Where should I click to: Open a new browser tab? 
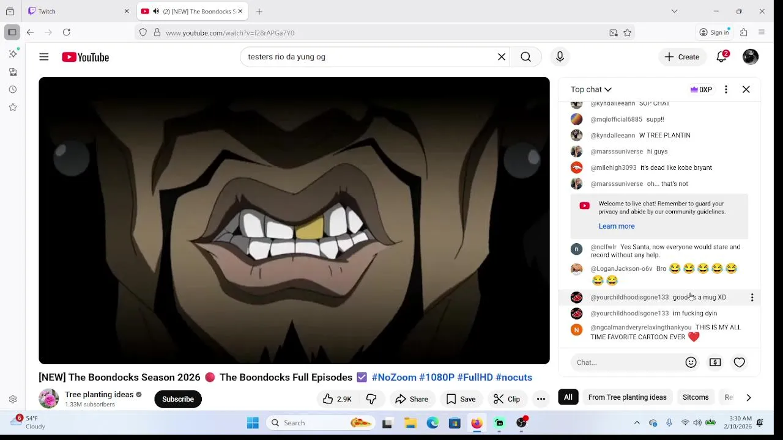point(259,11)
